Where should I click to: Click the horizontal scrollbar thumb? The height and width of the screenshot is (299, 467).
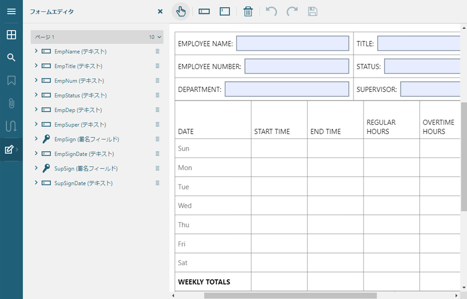coord(290,295)
